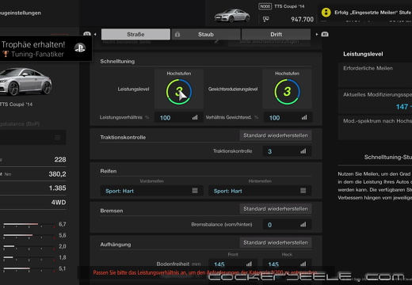412x285 pixels.
Task: Click the N300 category badge
Action: click(x=265, y=6)
